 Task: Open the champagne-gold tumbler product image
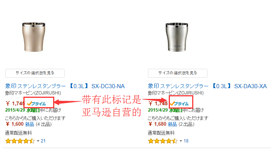click(x=34, y=37)
